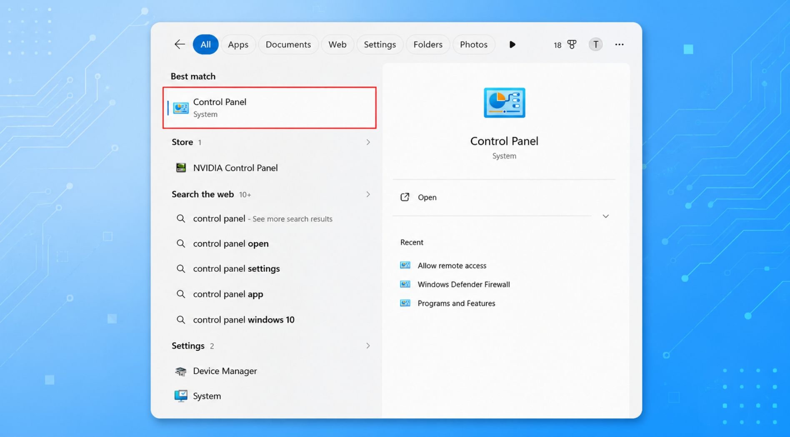790x437 pixels.
Task: Switch to the Documents filter tab
Action: [x=288, y=45]
